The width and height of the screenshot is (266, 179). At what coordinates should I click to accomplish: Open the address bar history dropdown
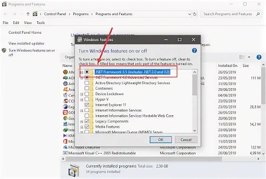(x=190, y=14)
